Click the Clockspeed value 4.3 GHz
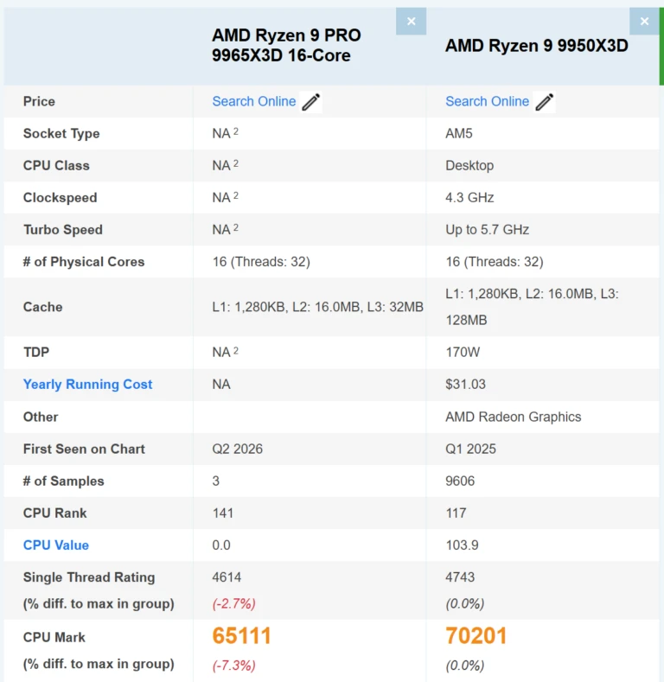Screen dimensions: 664x682 point(469,198)
